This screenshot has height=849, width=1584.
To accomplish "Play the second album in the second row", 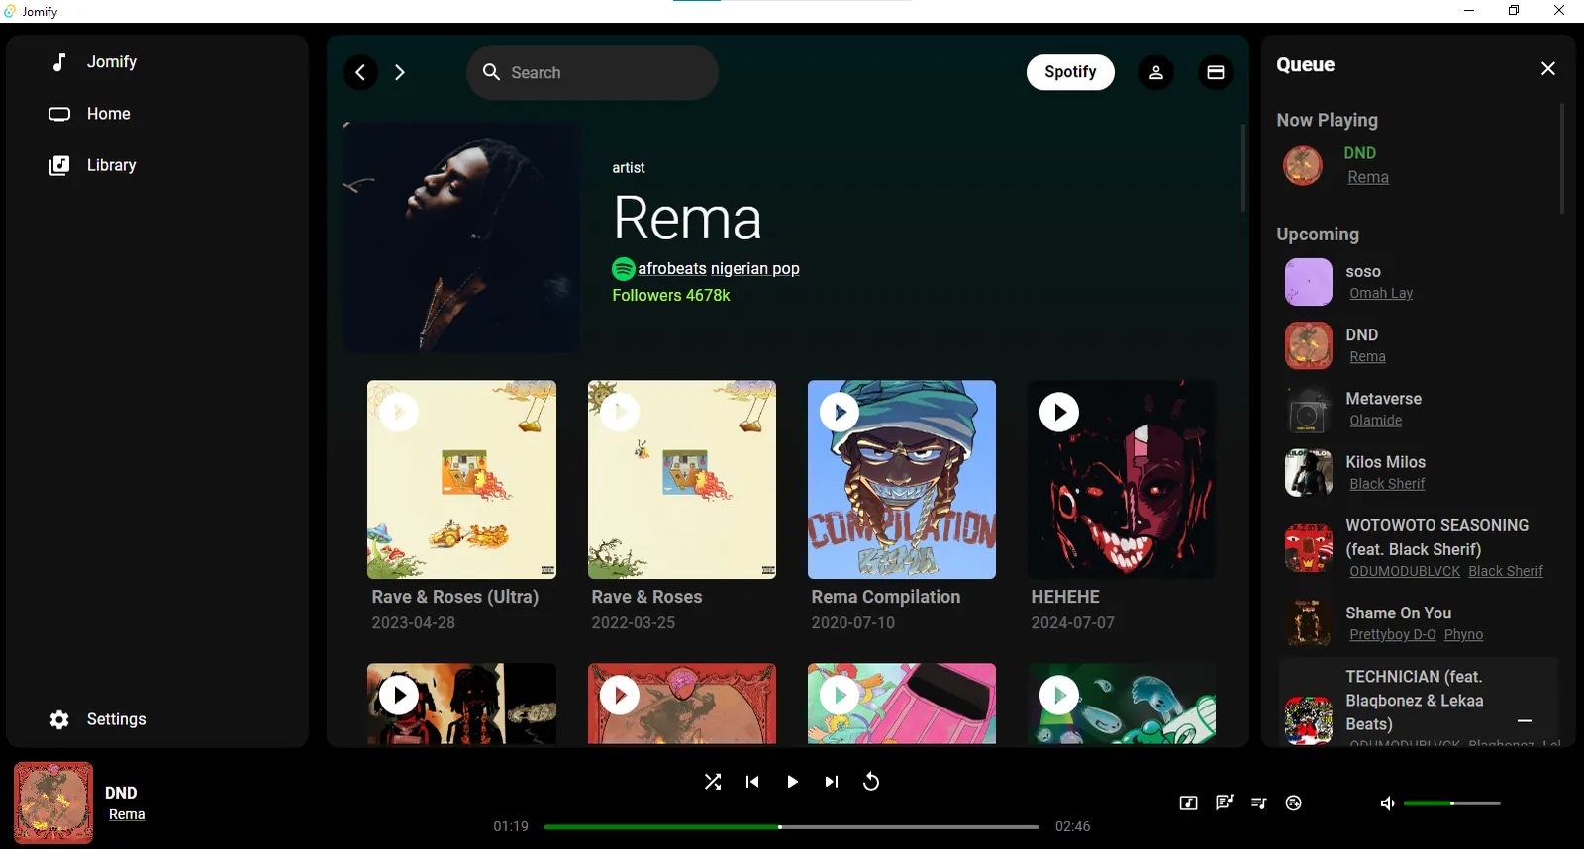I will (620, 696).
